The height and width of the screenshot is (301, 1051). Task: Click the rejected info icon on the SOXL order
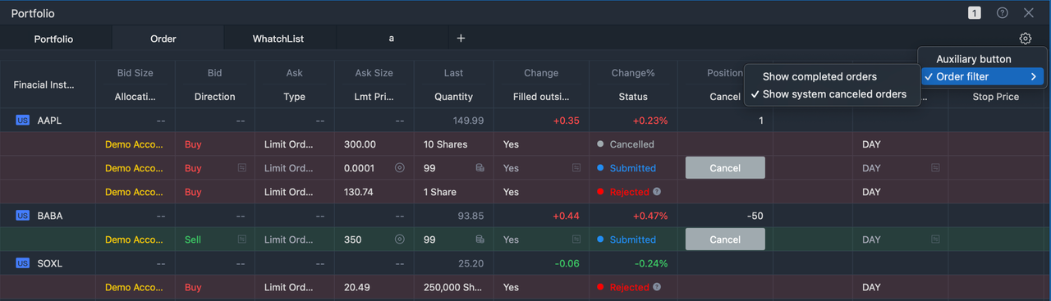(x=657, y=287)
